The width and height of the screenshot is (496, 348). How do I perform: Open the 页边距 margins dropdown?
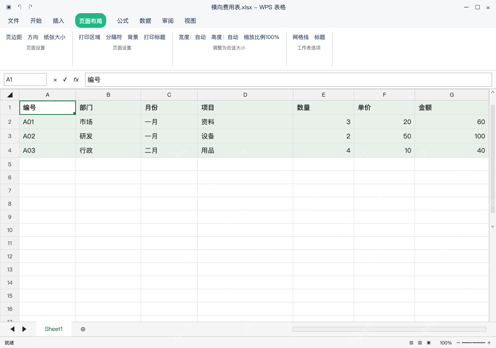click(14, 37)
